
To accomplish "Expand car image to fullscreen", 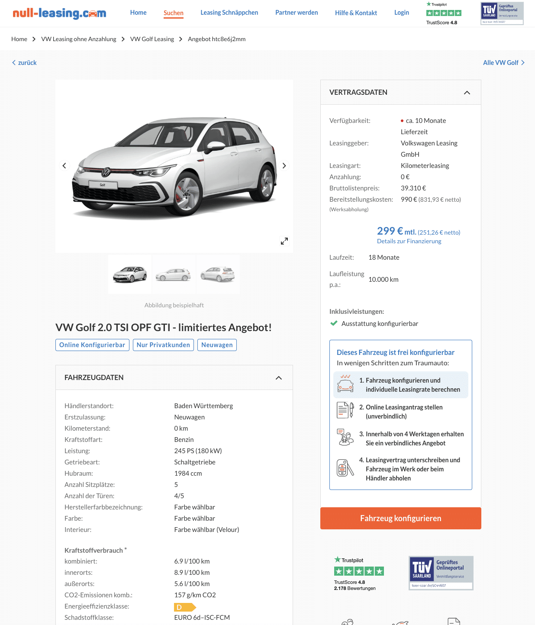I will coord(284,241).
